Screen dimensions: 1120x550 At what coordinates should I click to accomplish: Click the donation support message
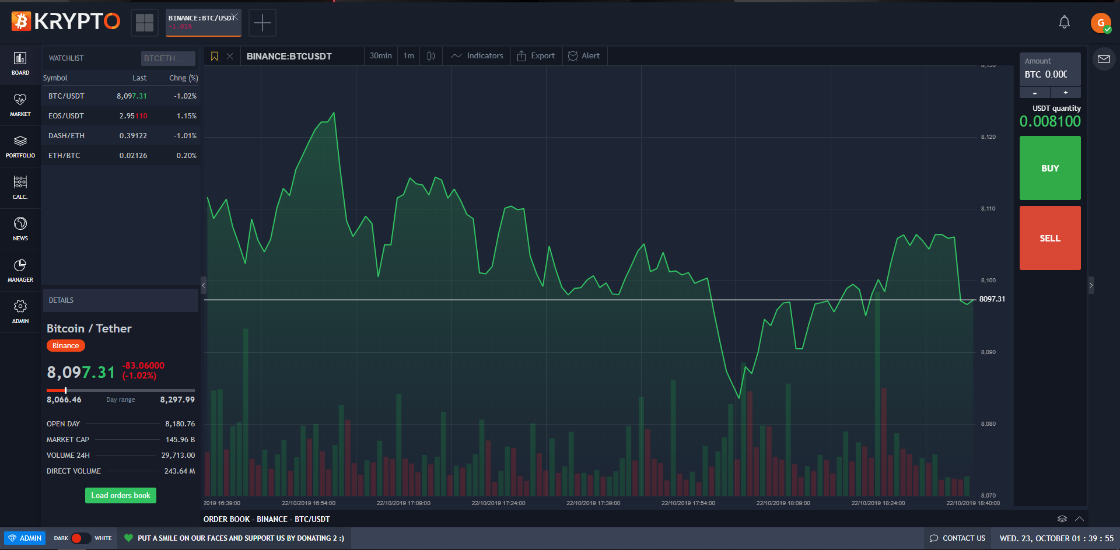(x=234, y=538)
